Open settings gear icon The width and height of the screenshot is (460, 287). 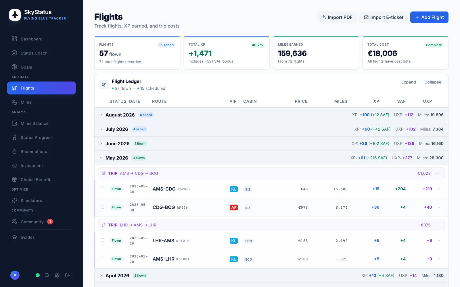pos(57,275)
